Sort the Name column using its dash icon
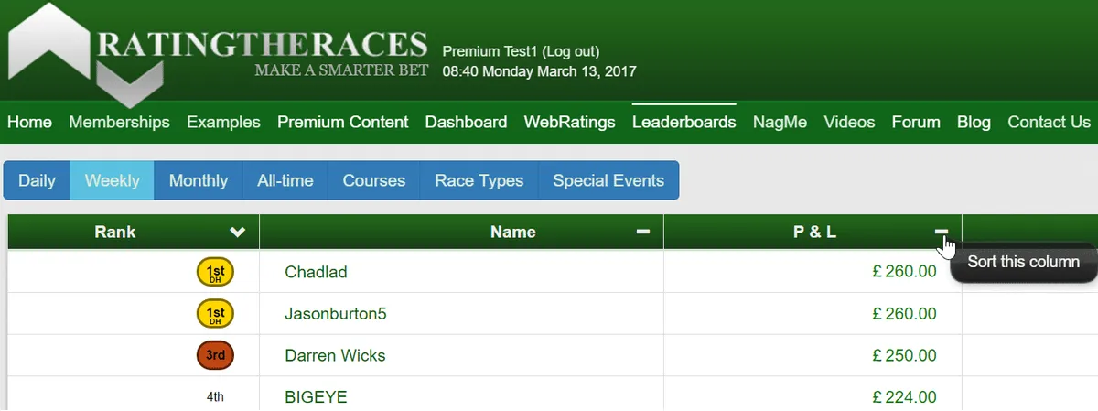Viewport: 1098px width, 411px height. 643,233
